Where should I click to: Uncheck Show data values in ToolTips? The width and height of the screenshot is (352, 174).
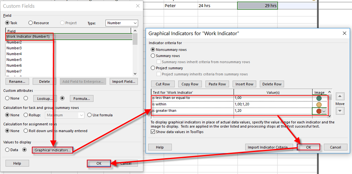153,132
